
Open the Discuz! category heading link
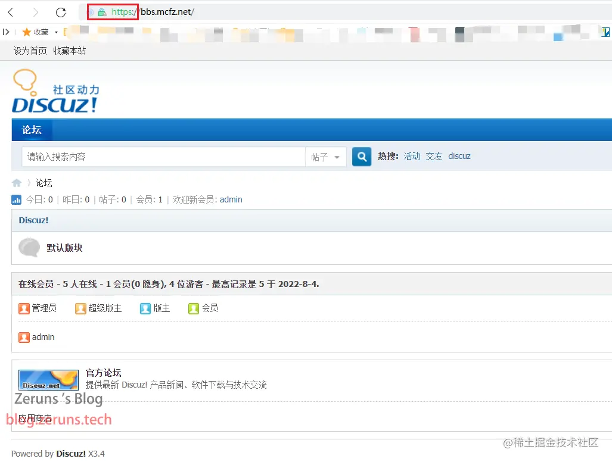(x=33, y=220)
